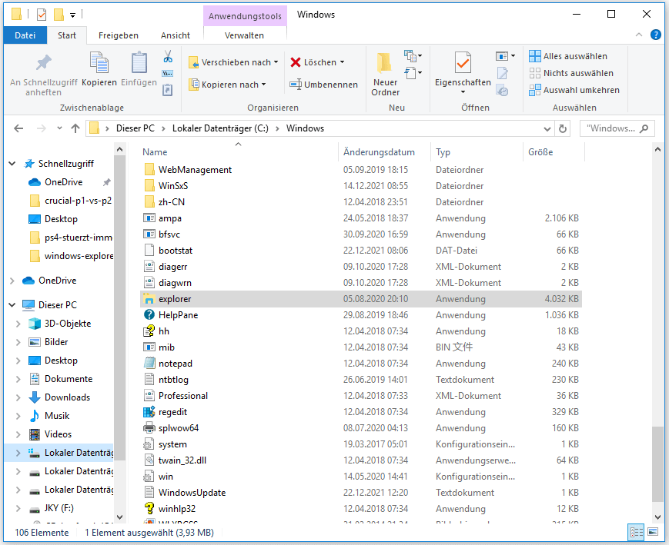The height and width of the screenshot is (545, 669).
Task: Switch to large thumbnails view icon
Action: 653,532
